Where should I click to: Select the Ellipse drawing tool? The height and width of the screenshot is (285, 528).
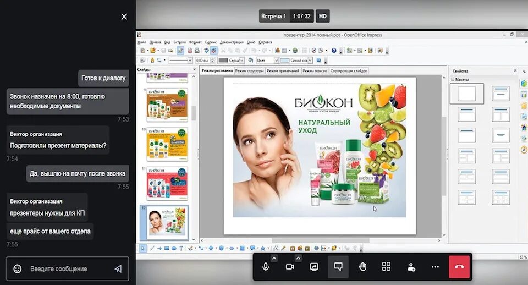click(174, 248)
